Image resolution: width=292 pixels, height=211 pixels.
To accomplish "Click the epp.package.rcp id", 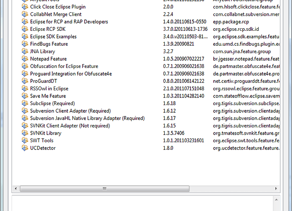I will tap(231, 22).
